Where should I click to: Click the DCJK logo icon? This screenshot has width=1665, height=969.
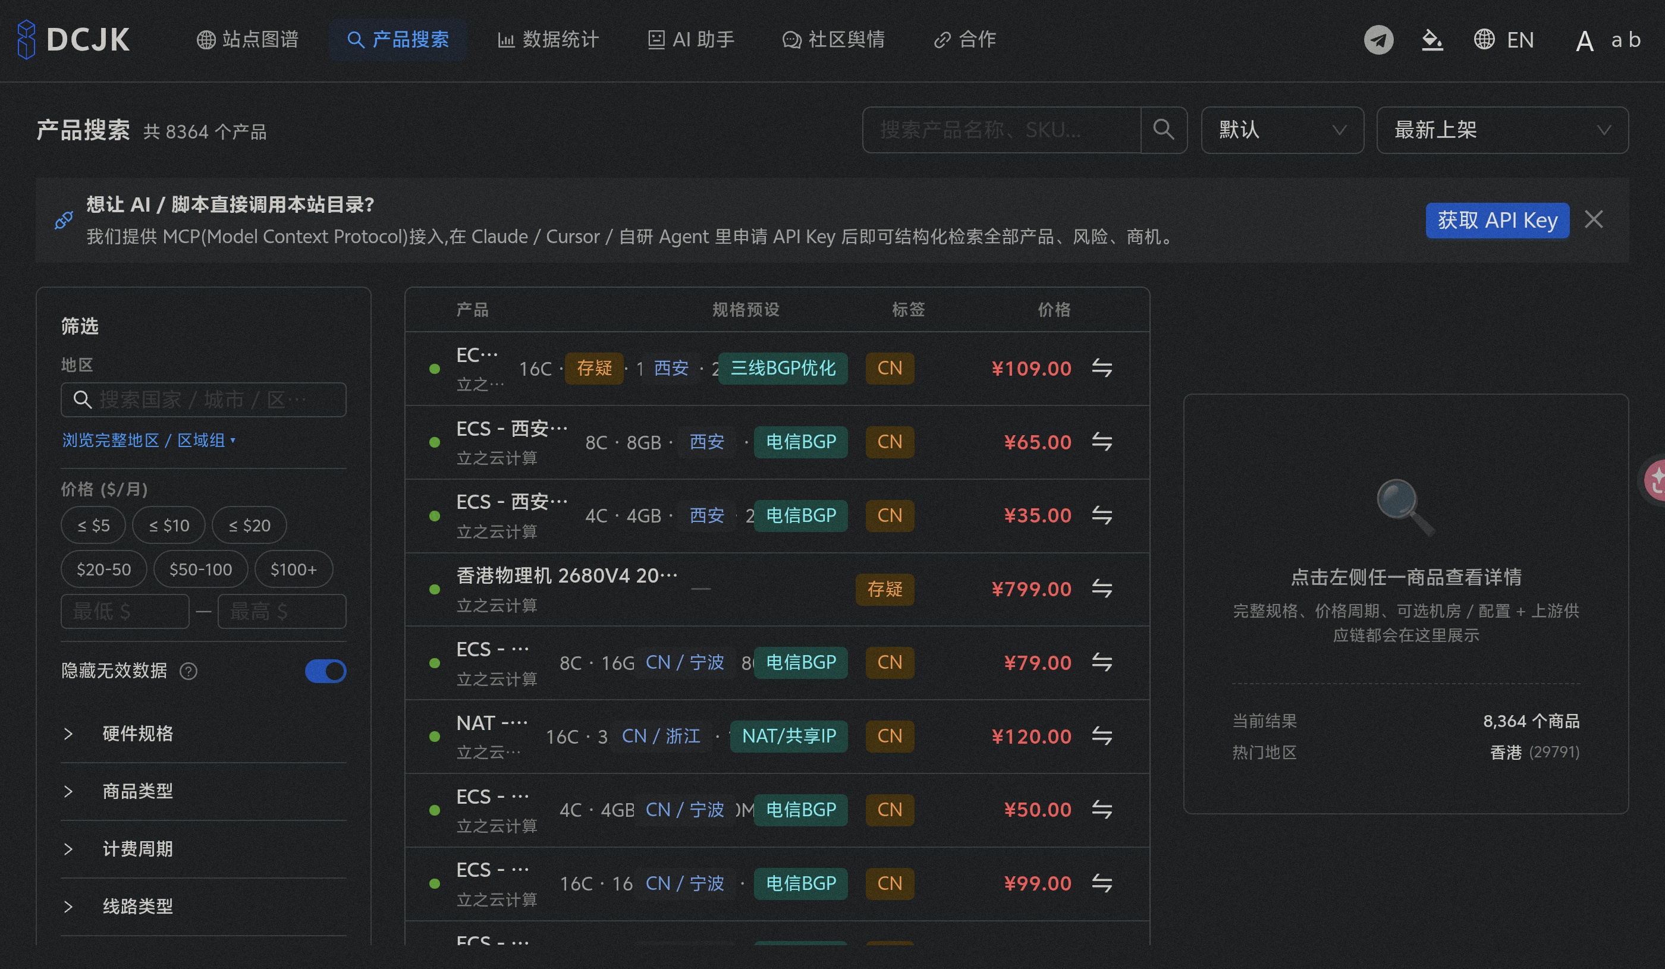pos(26,40)
